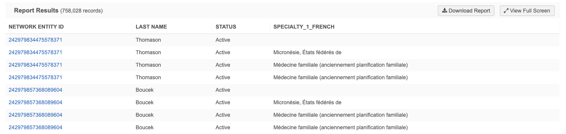Click the Last Name column header

pos(151,27)
